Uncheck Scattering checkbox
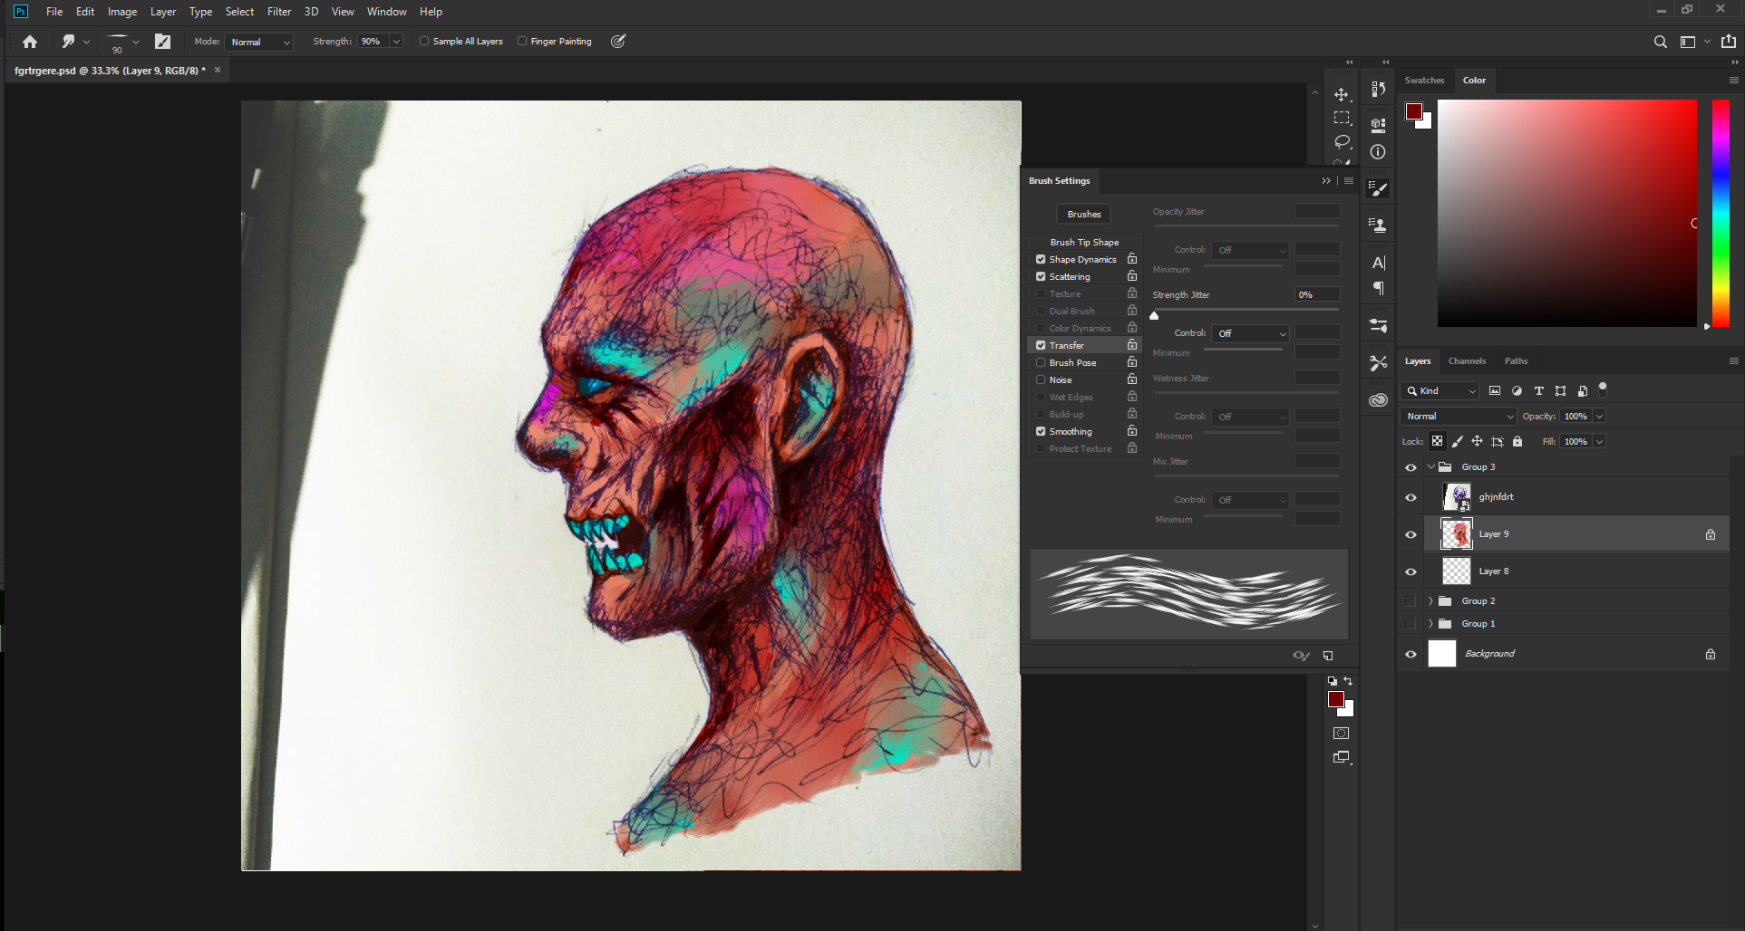This screenshot has height=931, width=1745. click(x=1041, y=277)
